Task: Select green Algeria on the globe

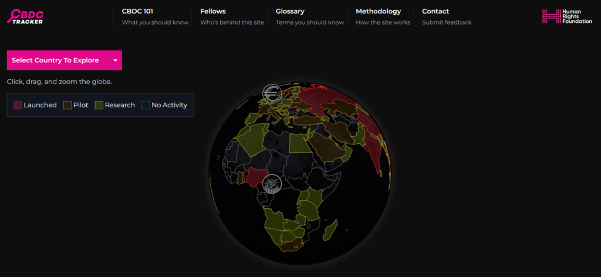Action: click(252, 138)
